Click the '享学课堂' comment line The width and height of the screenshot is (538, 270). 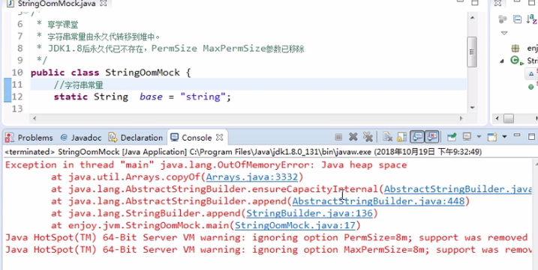coord(57,24)
